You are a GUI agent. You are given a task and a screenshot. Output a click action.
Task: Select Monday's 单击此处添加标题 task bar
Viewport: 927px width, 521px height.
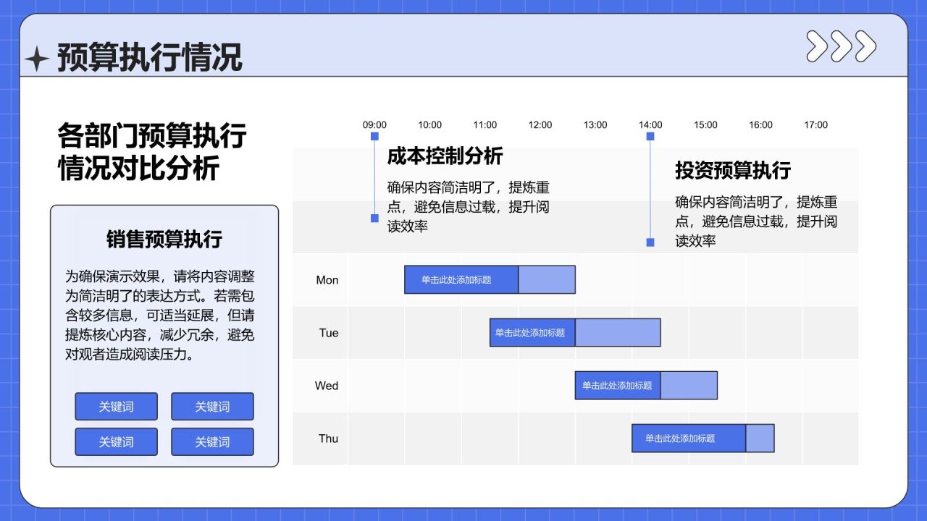[x=463, y=279]
